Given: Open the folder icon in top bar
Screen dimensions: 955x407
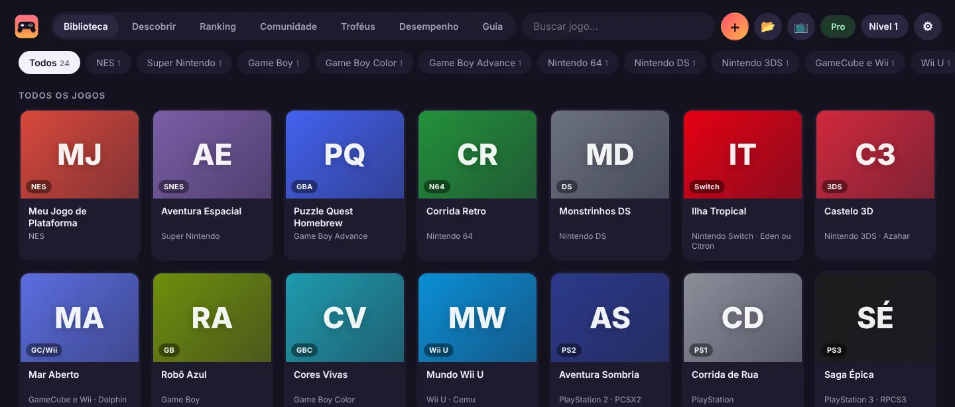Looking at the screenshot, I should coord(768,26).
